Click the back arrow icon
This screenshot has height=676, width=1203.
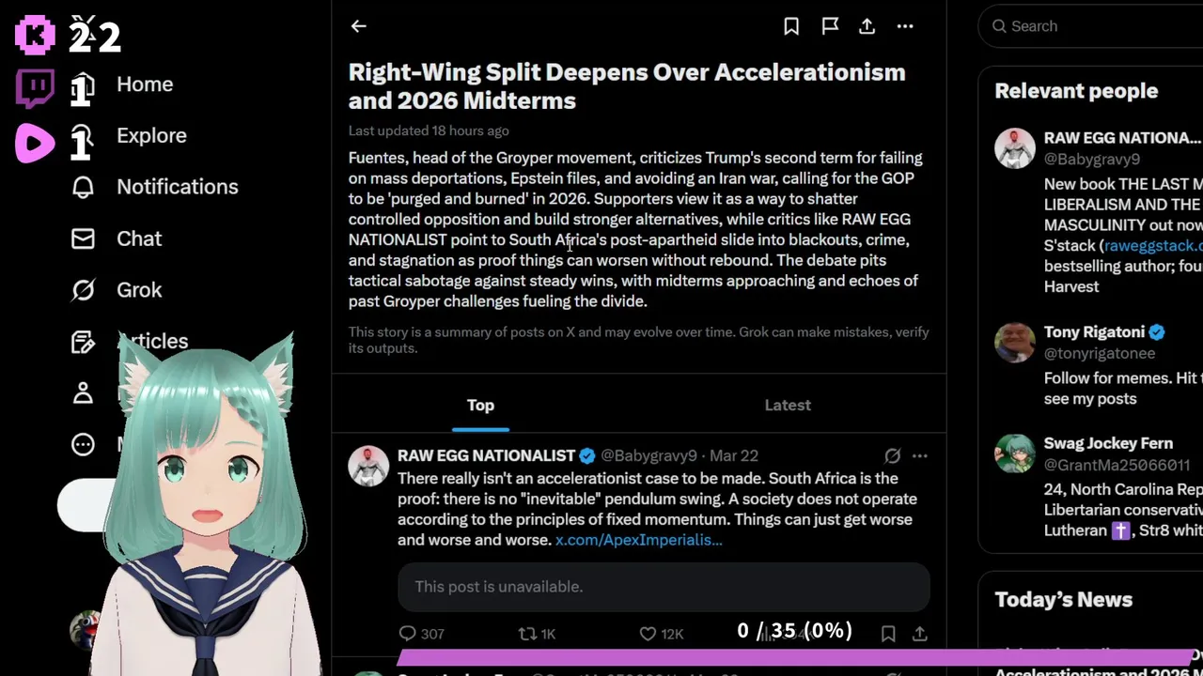click(358, 26)
